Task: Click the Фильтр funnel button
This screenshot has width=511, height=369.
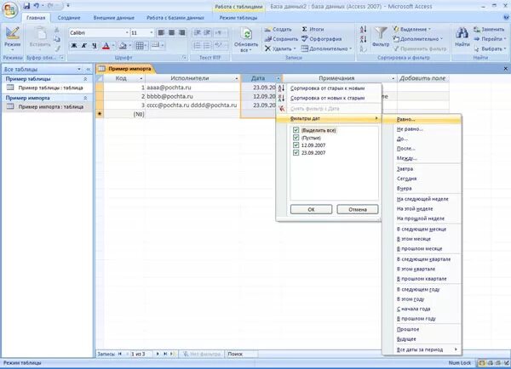Action: [x=381, y=37]
